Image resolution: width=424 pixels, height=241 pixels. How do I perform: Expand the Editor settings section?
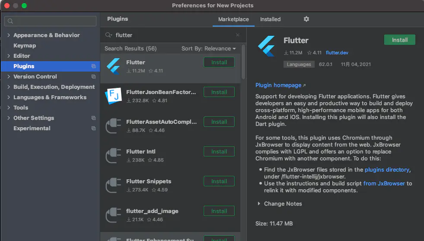[x=9, y=56]
